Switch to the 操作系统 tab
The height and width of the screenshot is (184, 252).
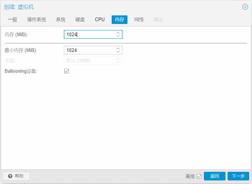37,20
